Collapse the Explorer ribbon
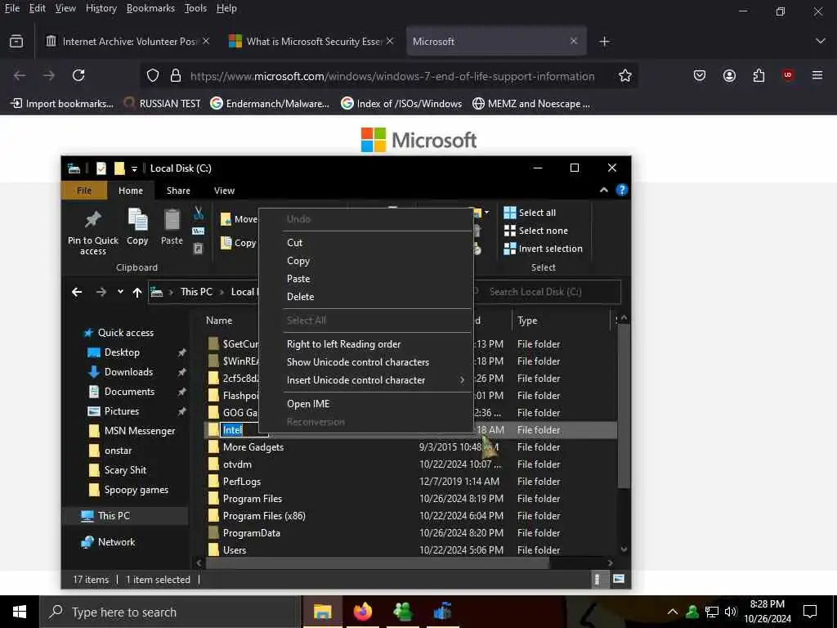This screenshot has width=837, height=628. (x=604, y=190)
